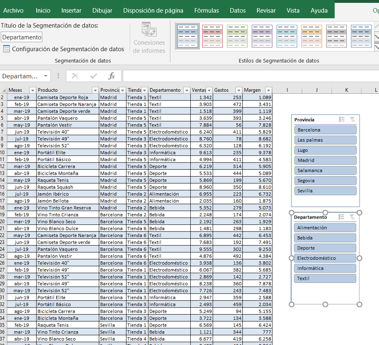
Task: Click the formula bar cancel X icon
Action: (x=75, y=76)
